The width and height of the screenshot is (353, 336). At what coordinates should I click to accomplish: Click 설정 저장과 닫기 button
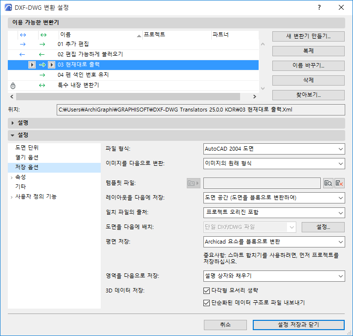pyautogui.click(x=299, y=325)
